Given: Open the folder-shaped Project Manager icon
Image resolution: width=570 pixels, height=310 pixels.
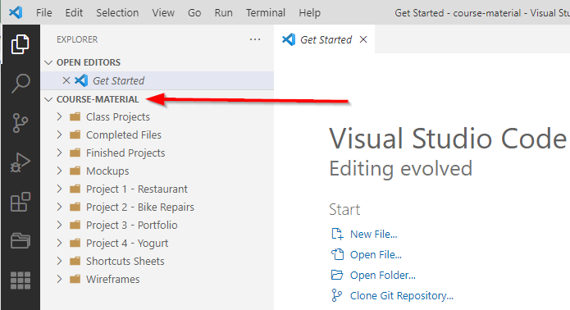Looking at the screenshot, I should pyautogui.click(x=21, y=240).
